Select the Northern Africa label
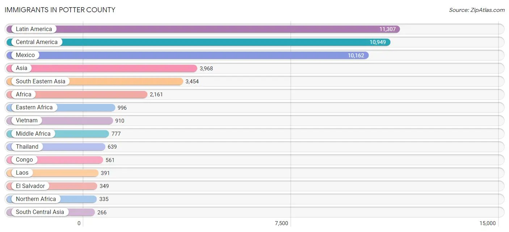This screenshot has width=509, height=232. 36,199
